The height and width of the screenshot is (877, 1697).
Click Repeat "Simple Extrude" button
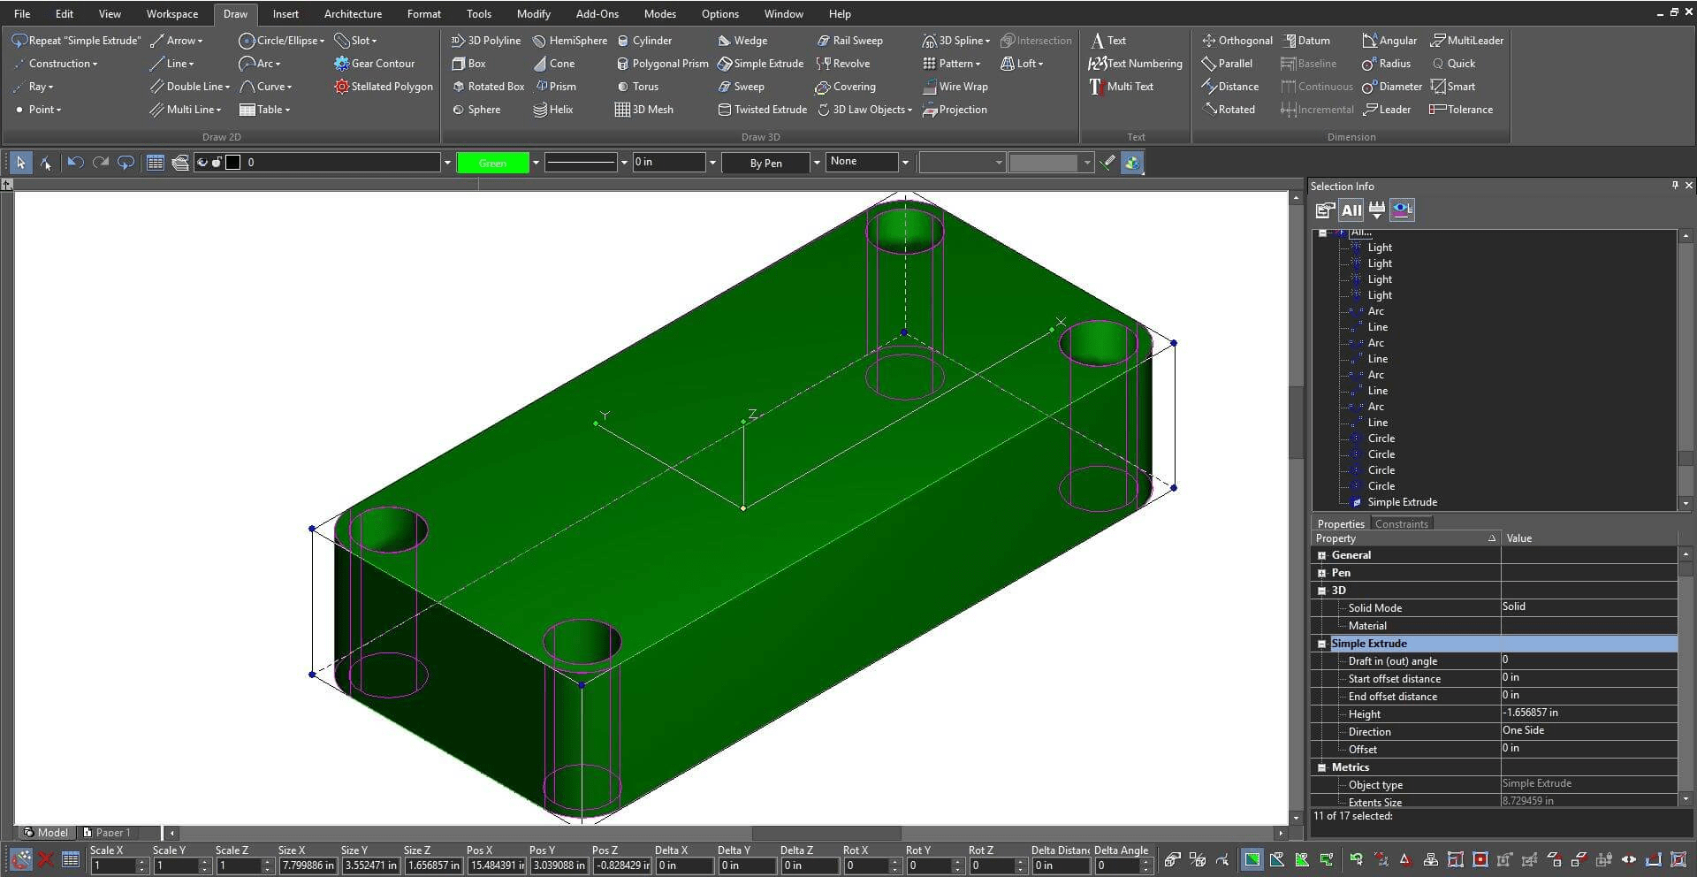pyautogui.click(x=76, y=41)
